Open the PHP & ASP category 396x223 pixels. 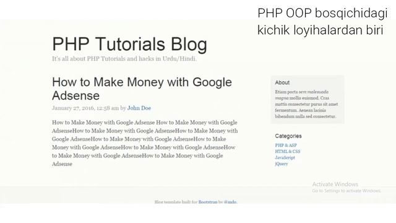286,145
